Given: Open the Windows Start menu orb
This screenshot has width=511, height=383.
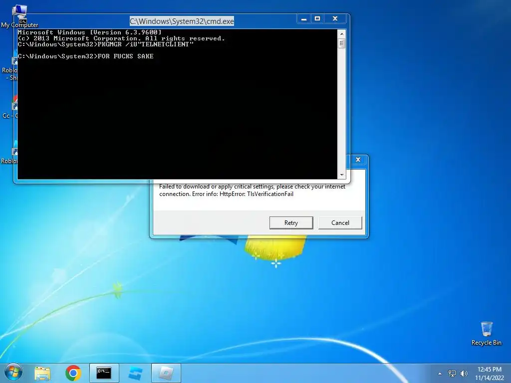Looking at the screenshot, I should [x=13, y=372].
